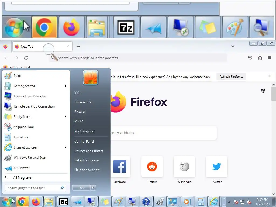This screenshot has height=207, width=276.
Task: Open Help and Support
Action: [87, 170]
